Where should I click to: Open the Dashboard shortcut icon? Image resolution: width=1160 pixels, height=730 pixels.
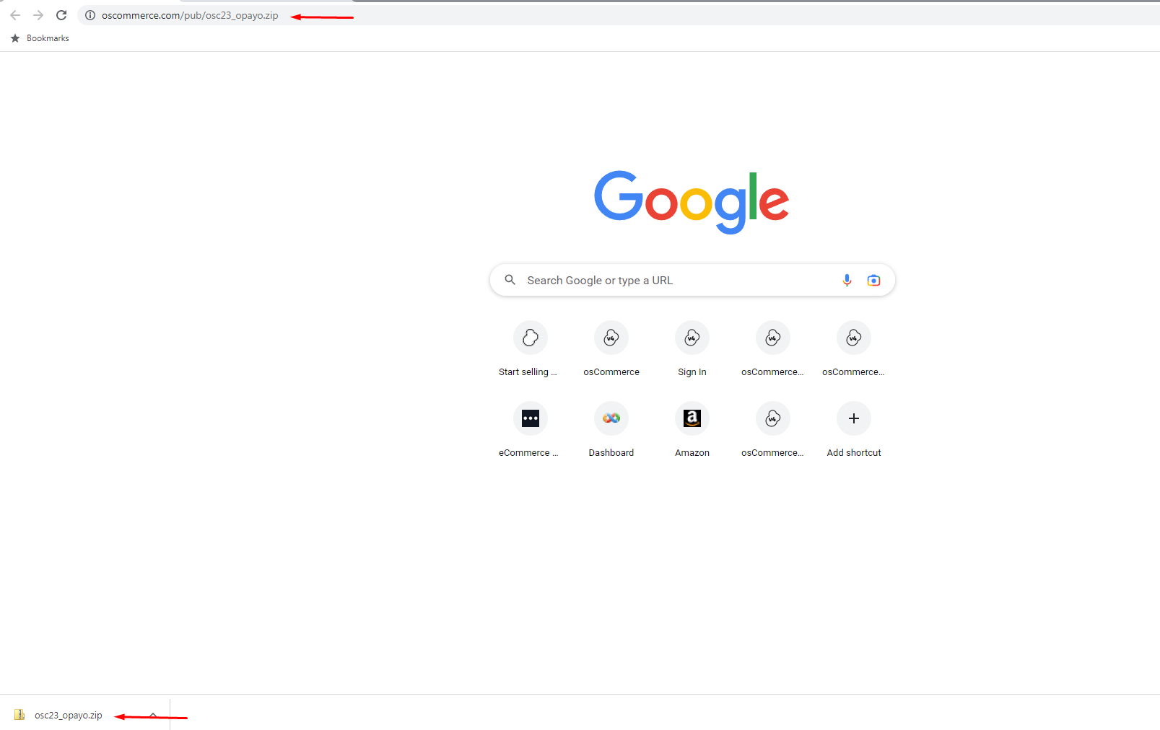click(x=611, y=418)
